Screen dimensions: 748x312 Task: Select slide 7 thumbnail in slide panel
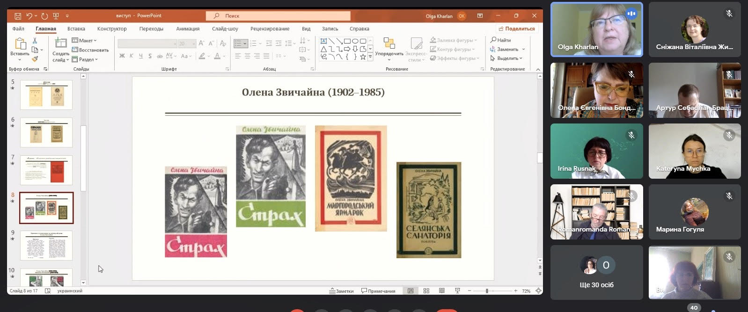click(x=46, y=170)
